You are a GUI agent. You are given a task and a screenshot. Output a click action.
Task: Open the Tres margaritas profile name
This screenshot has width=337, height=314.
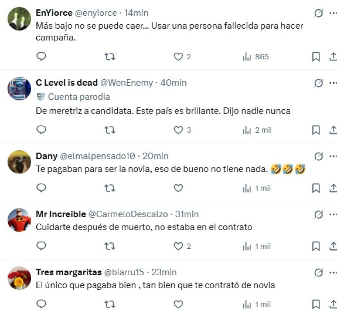pos(68,272)
